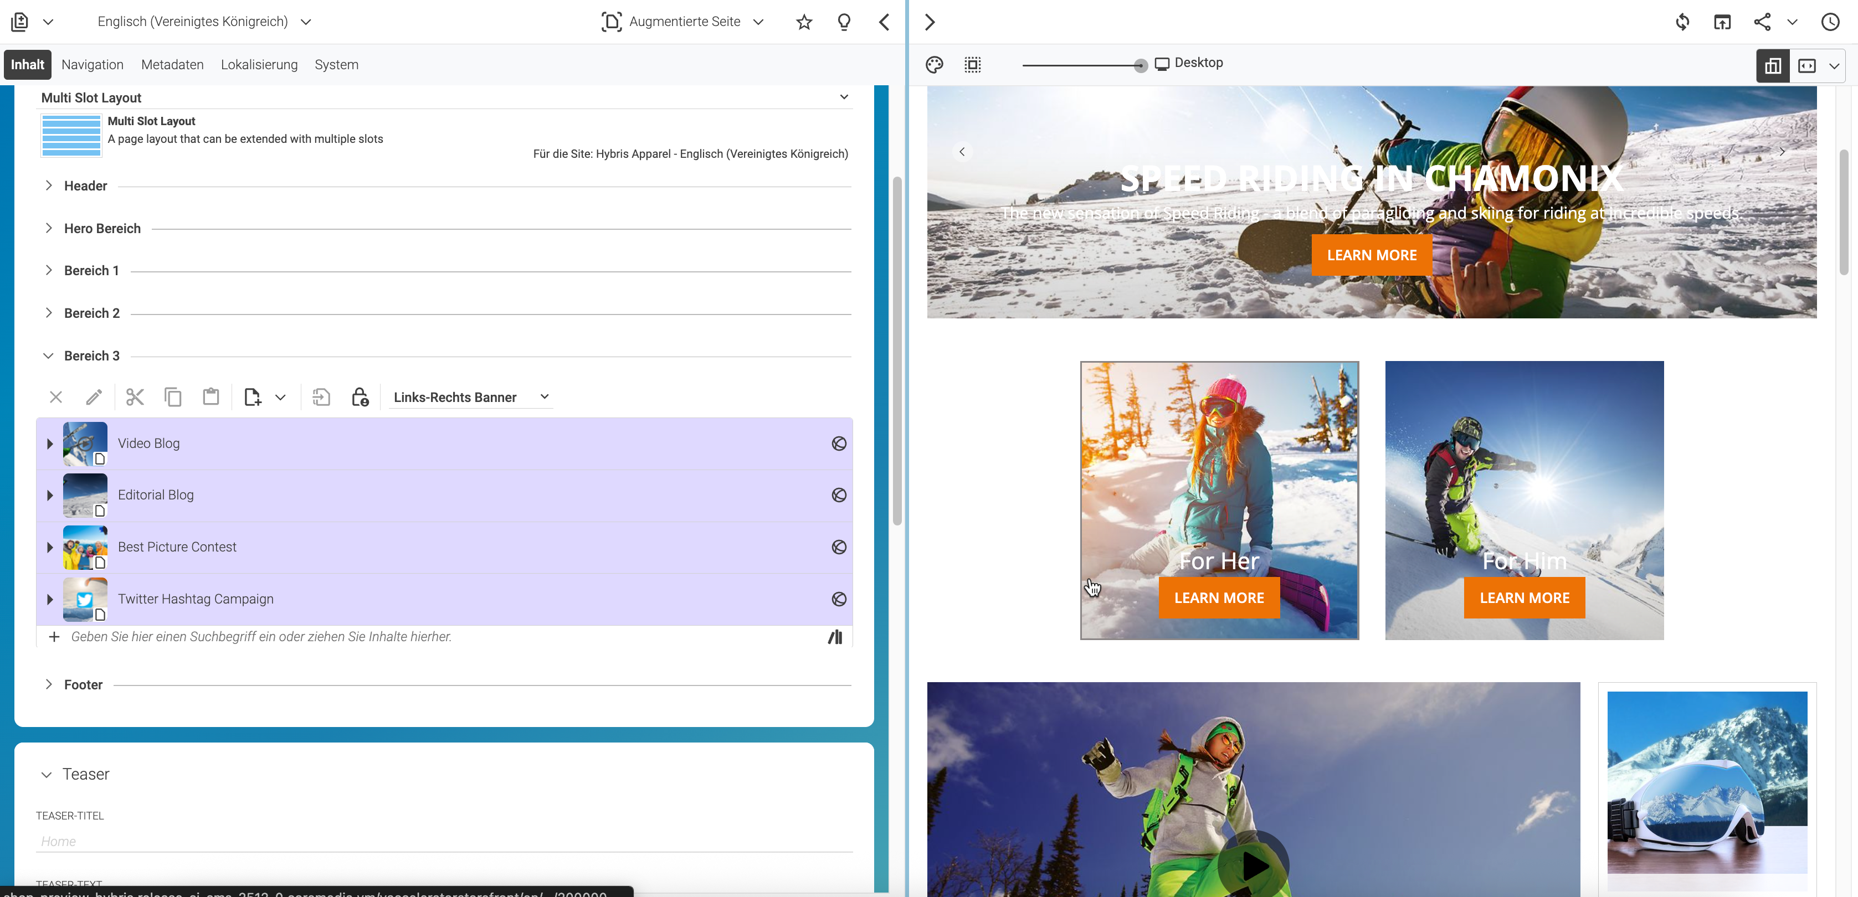This screenshot has height=897, width=1858.
Task: Open the dropdown beside the new content icon
Action: pos(280,398)
